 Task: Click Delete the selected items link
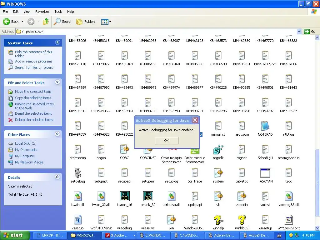click(x=34, y=120)
